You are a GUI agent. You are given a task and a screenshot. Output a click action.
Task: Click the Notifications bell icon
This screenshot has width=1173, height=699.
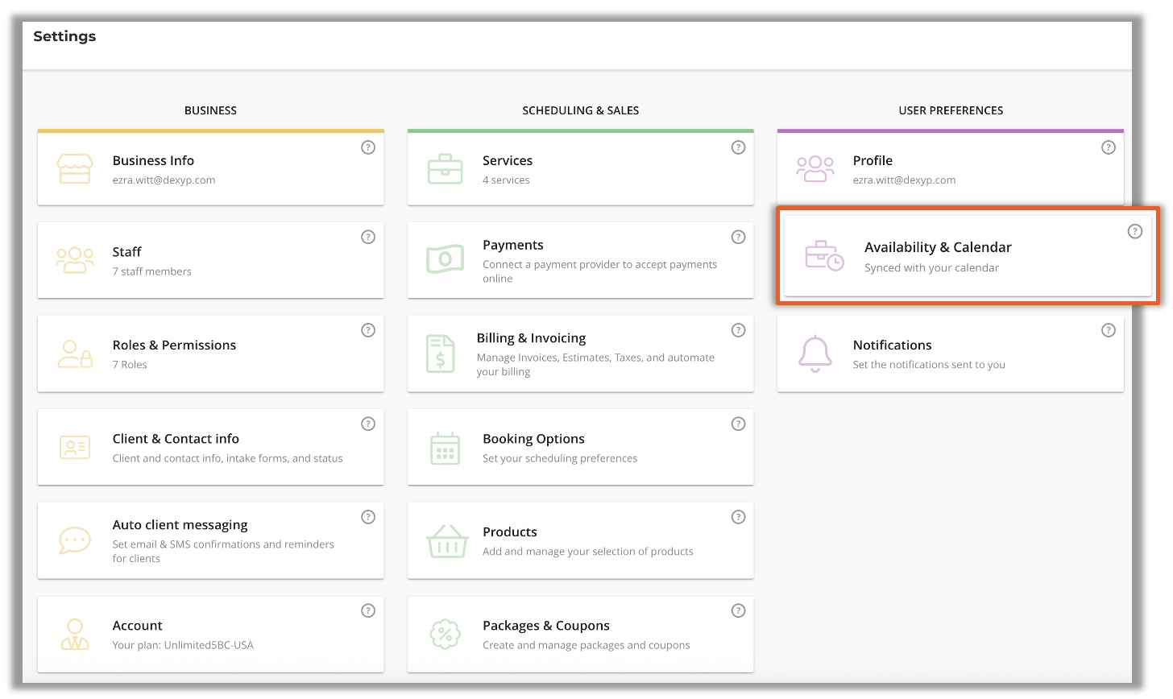pos(814,354)
